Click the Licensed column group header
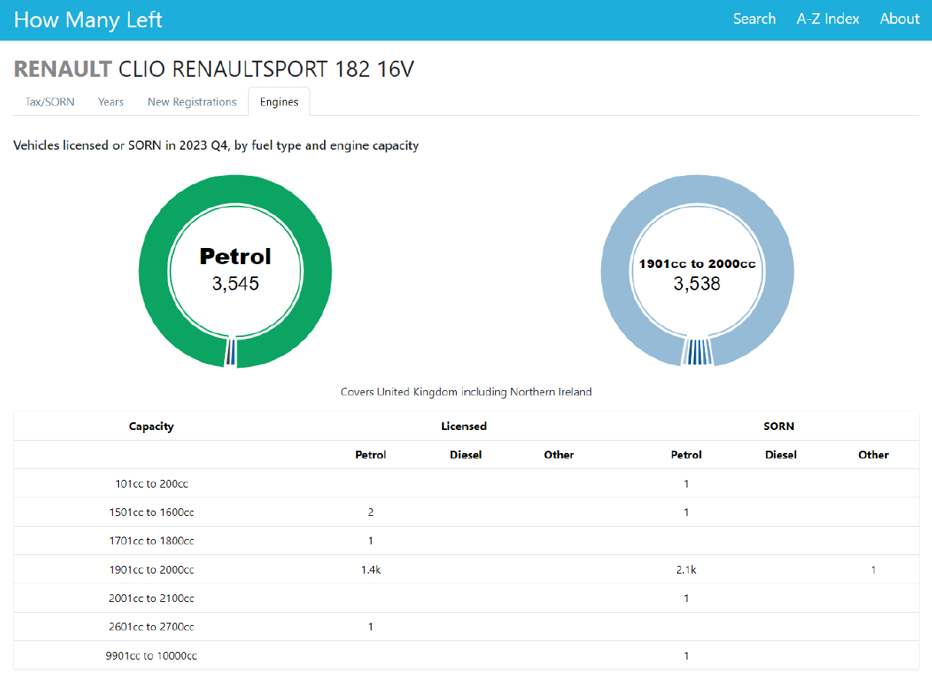 click(x=464, y=426)
